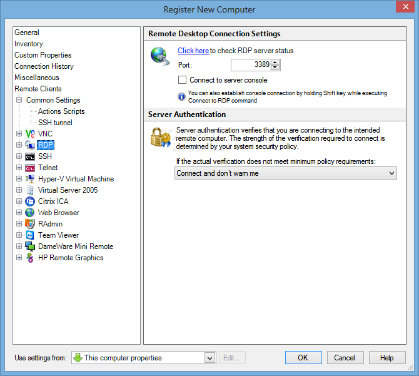419x376 pixels.
Task: Click the DameWare Mini Remote icon
Action: click(x=30, y=246)
